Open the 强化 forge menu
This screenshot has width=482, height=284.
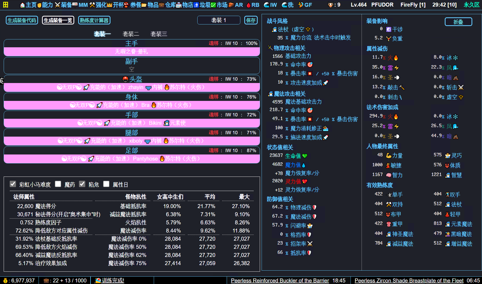coord(98,5)
